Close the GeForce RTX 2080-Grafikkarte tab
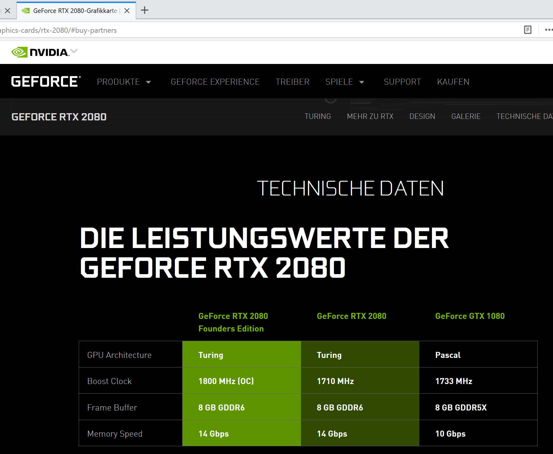 pyautogui.click(x=127, y=11)
